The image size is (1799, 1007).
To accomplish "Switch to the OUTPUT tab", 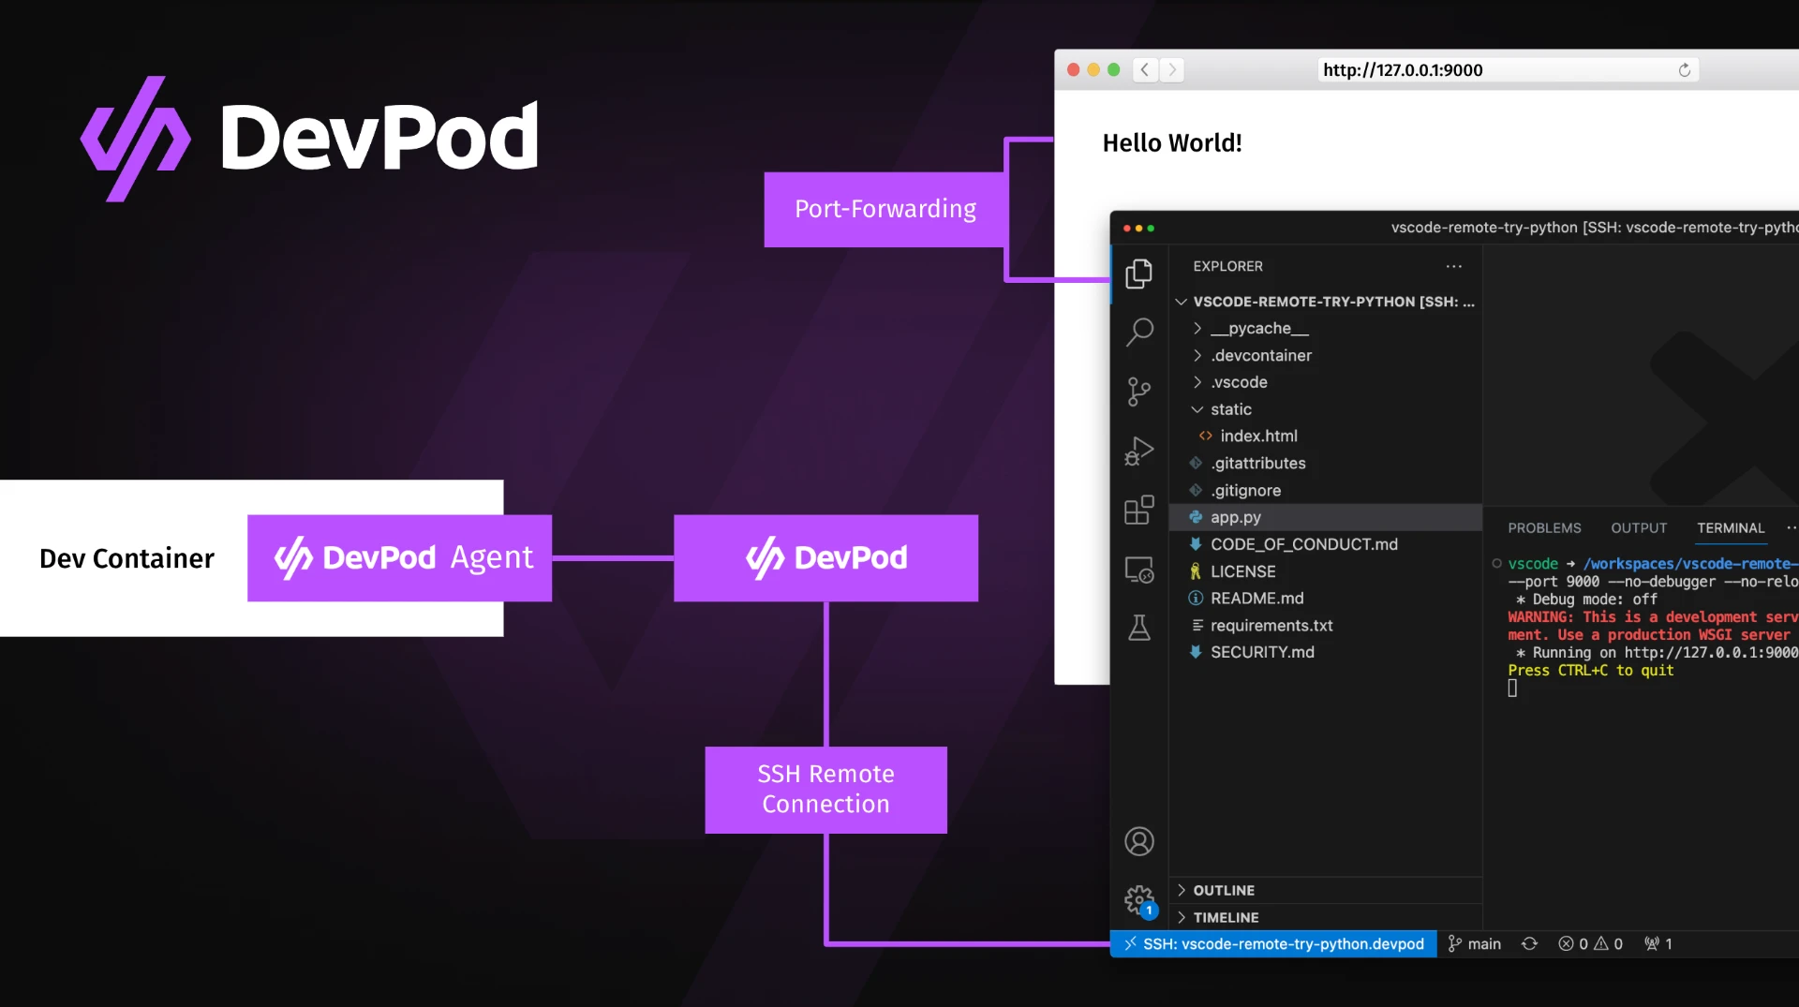I will pos(1639,527).
